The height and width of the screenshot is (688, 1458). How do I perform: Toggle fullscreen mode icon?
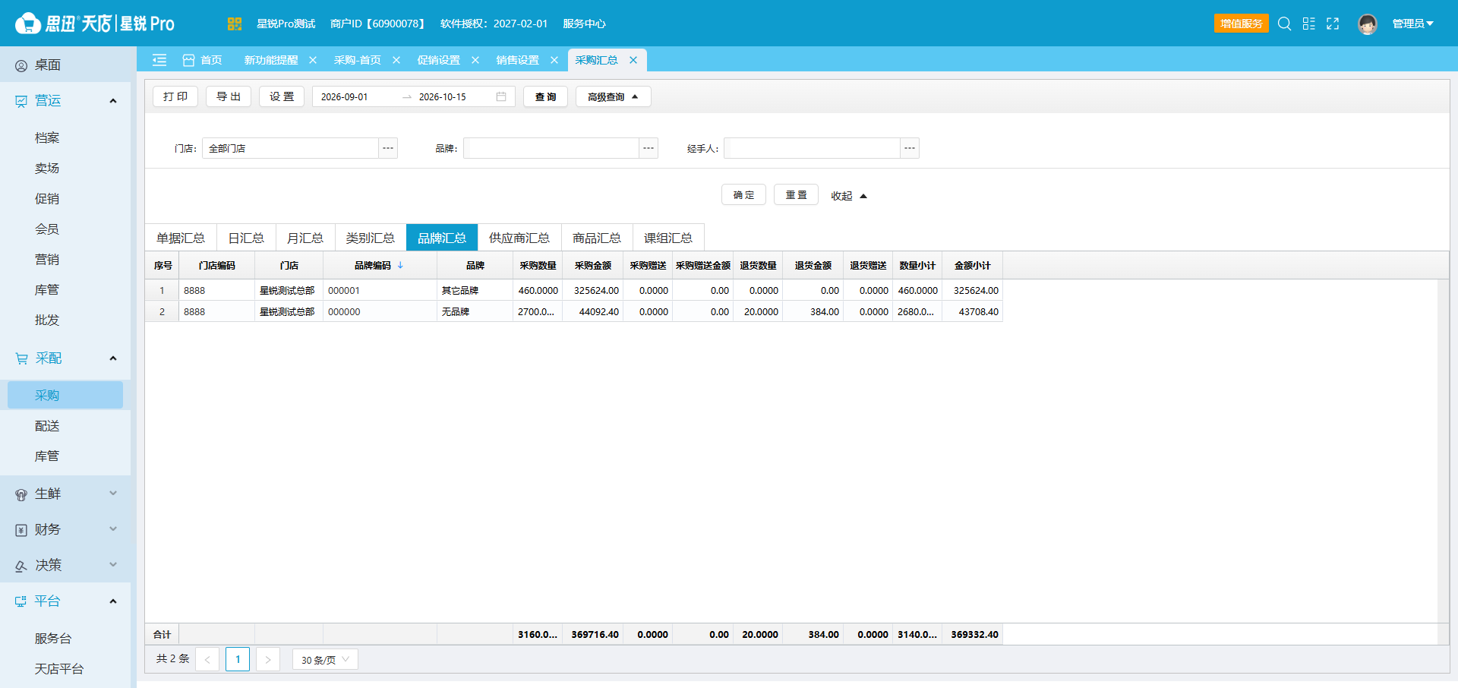tap(1333, 24)
